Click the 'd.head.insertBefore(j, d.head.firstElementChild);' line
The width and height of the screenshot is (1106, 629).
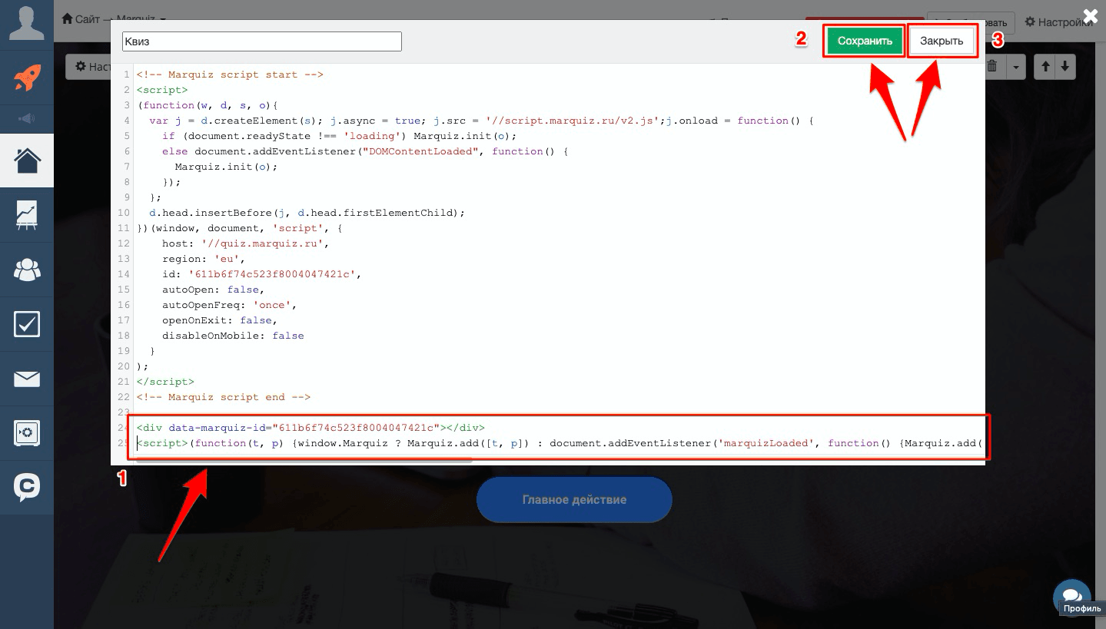pos(307,213)
